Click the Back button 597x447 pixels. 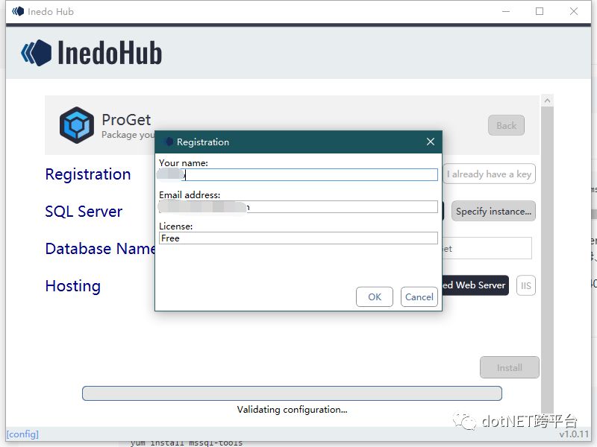tap(506, 125)
